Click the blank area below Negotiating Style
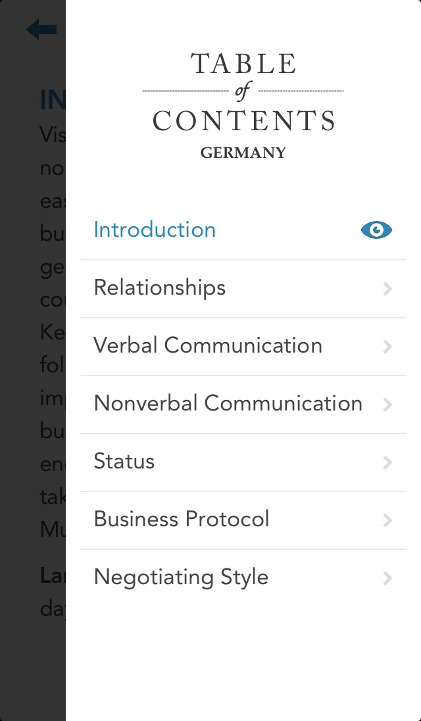Screen dimensions: 421x721 click(x=243, y=658)
